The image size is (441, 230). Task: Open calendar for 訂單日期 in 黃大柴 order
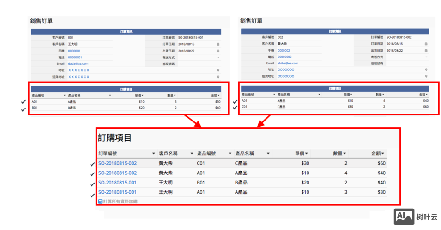pos(426,44)
